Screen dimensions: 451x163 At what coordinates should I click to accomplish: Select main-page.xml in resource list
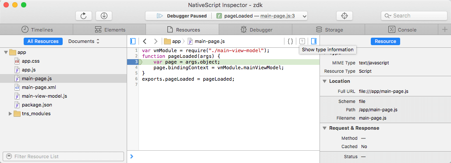tap(63, 87)
